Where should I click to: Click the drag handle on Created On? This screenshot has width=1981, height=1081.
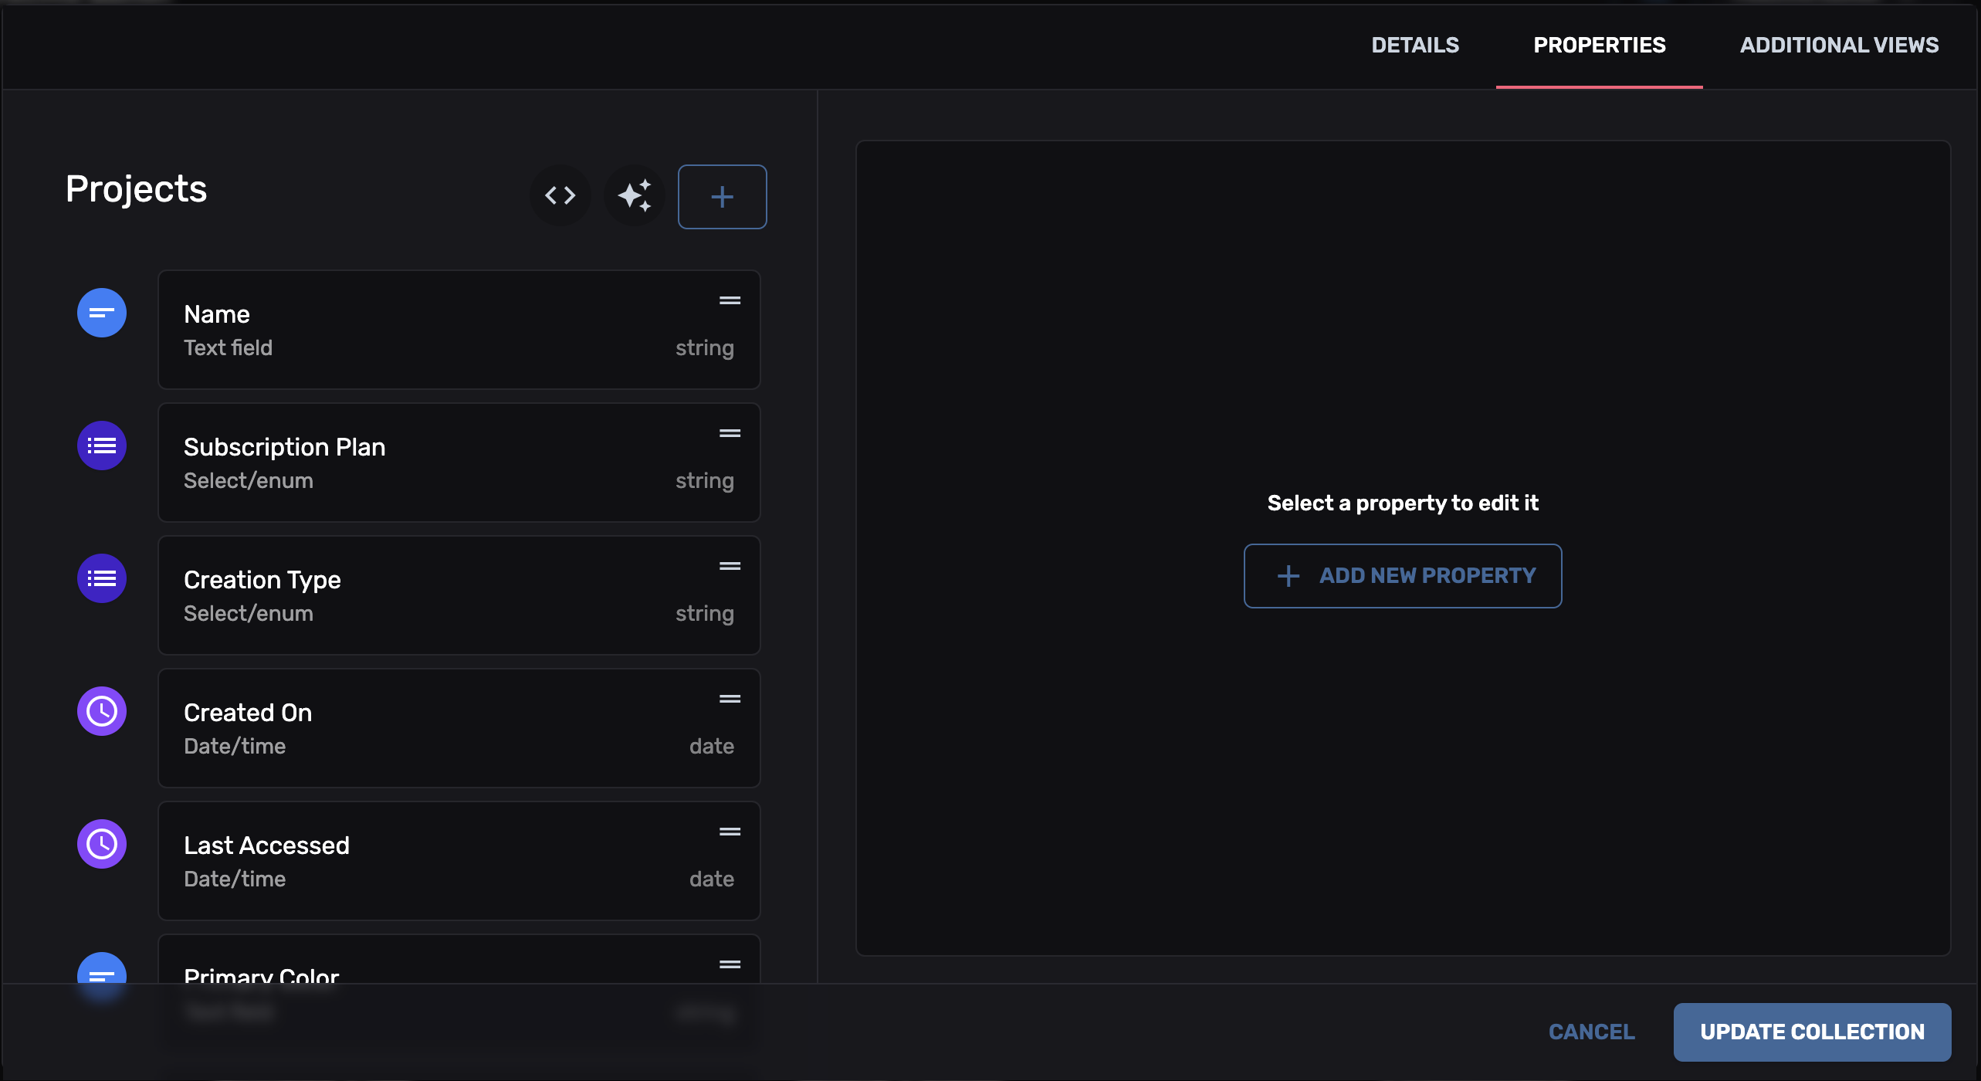tap(730, 699)
